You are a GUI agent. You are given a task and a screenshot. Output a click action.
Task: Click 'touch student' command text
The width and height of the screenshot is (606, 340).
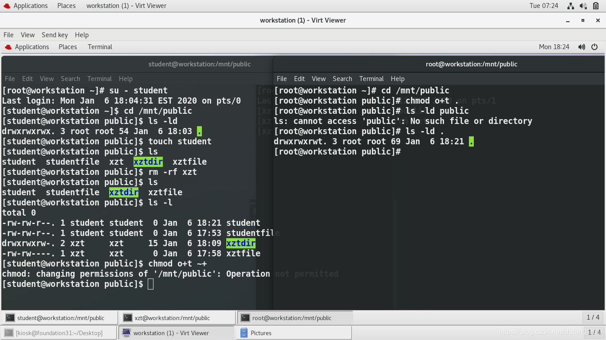[180, 142]
